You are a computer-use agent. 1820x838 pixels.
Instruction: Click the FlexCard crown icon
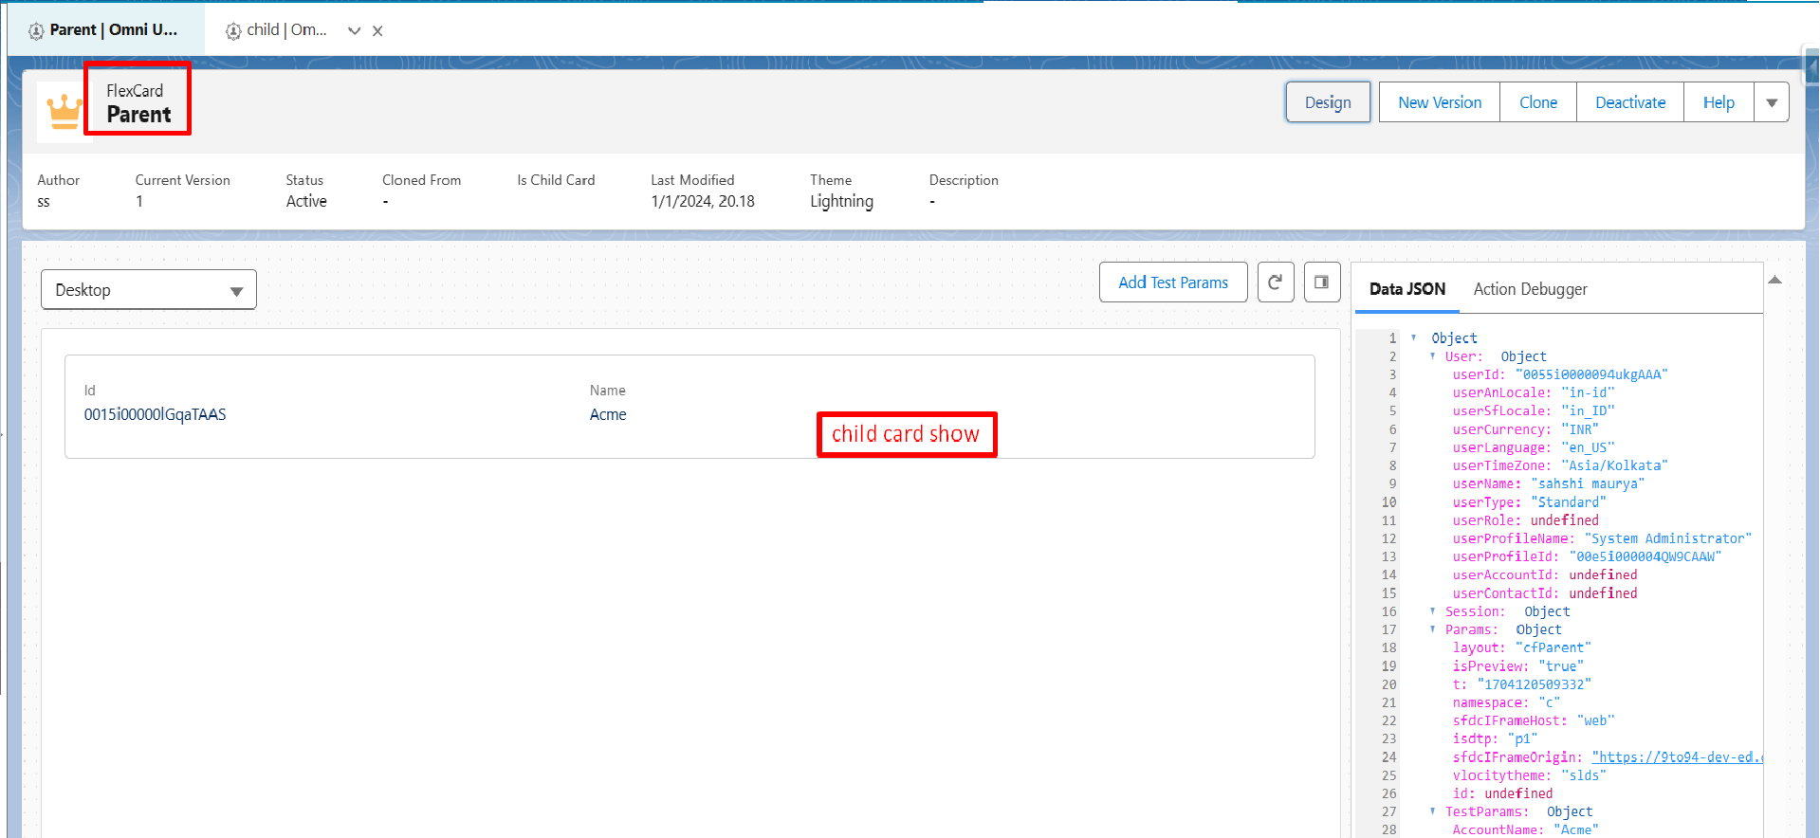pos(64,111)
